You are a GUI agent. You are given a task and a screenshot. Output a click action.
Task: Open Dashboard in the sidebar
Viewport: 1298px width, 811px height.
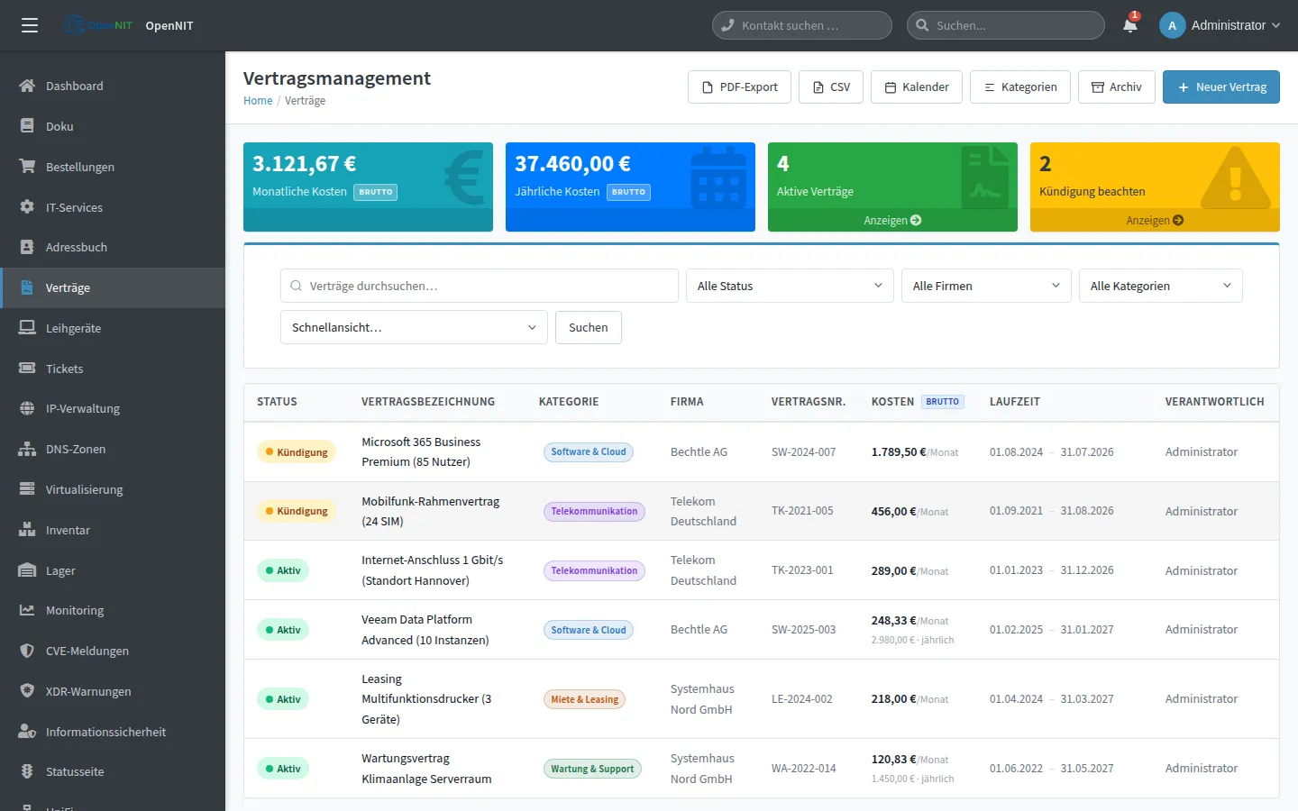113,86
